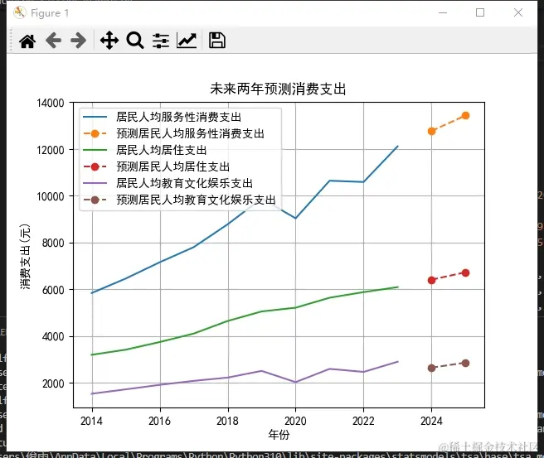Image resolution: width=544 pixels, height=458 pixels.
Task: Click the green legend line sample
Action: pyautogui.click(x=95, y=150)
